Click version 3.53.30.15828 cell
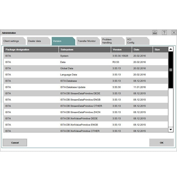This screenshot has width=177, height=177. pyautogui.click(x=120, y=56)
